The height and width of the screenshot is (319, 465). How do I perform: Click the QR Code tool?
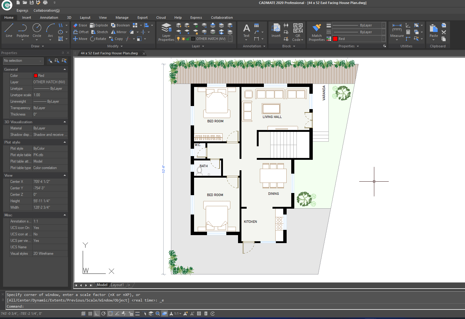point(298,32)
